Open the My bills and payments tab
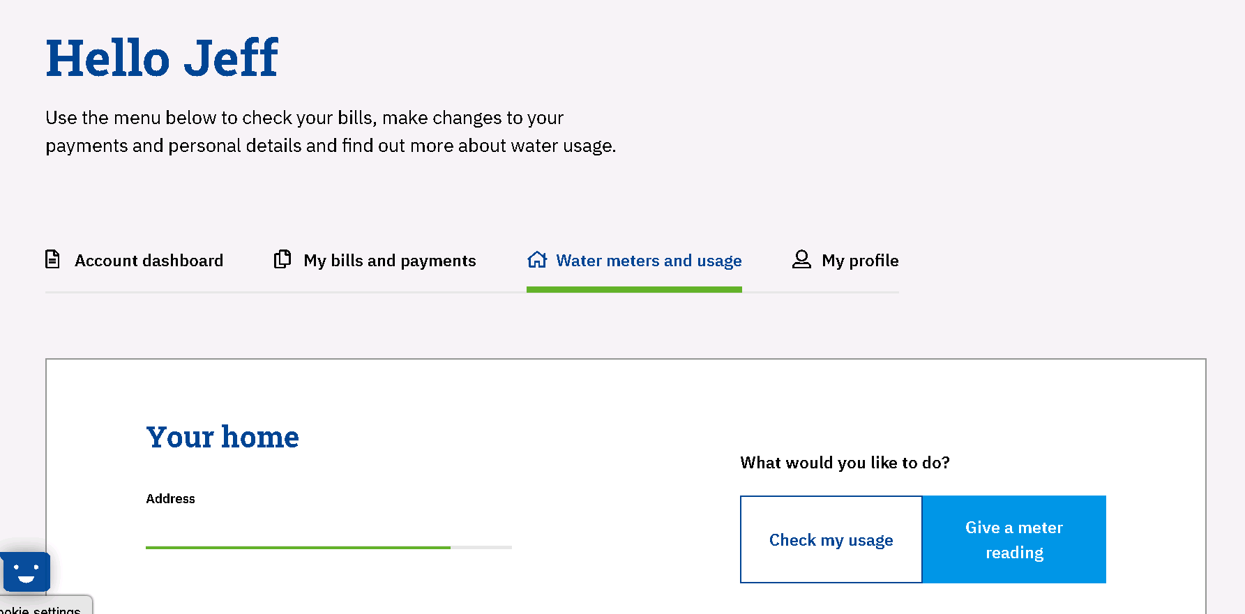Screen dimensions: 1245x614 point(389,261)
